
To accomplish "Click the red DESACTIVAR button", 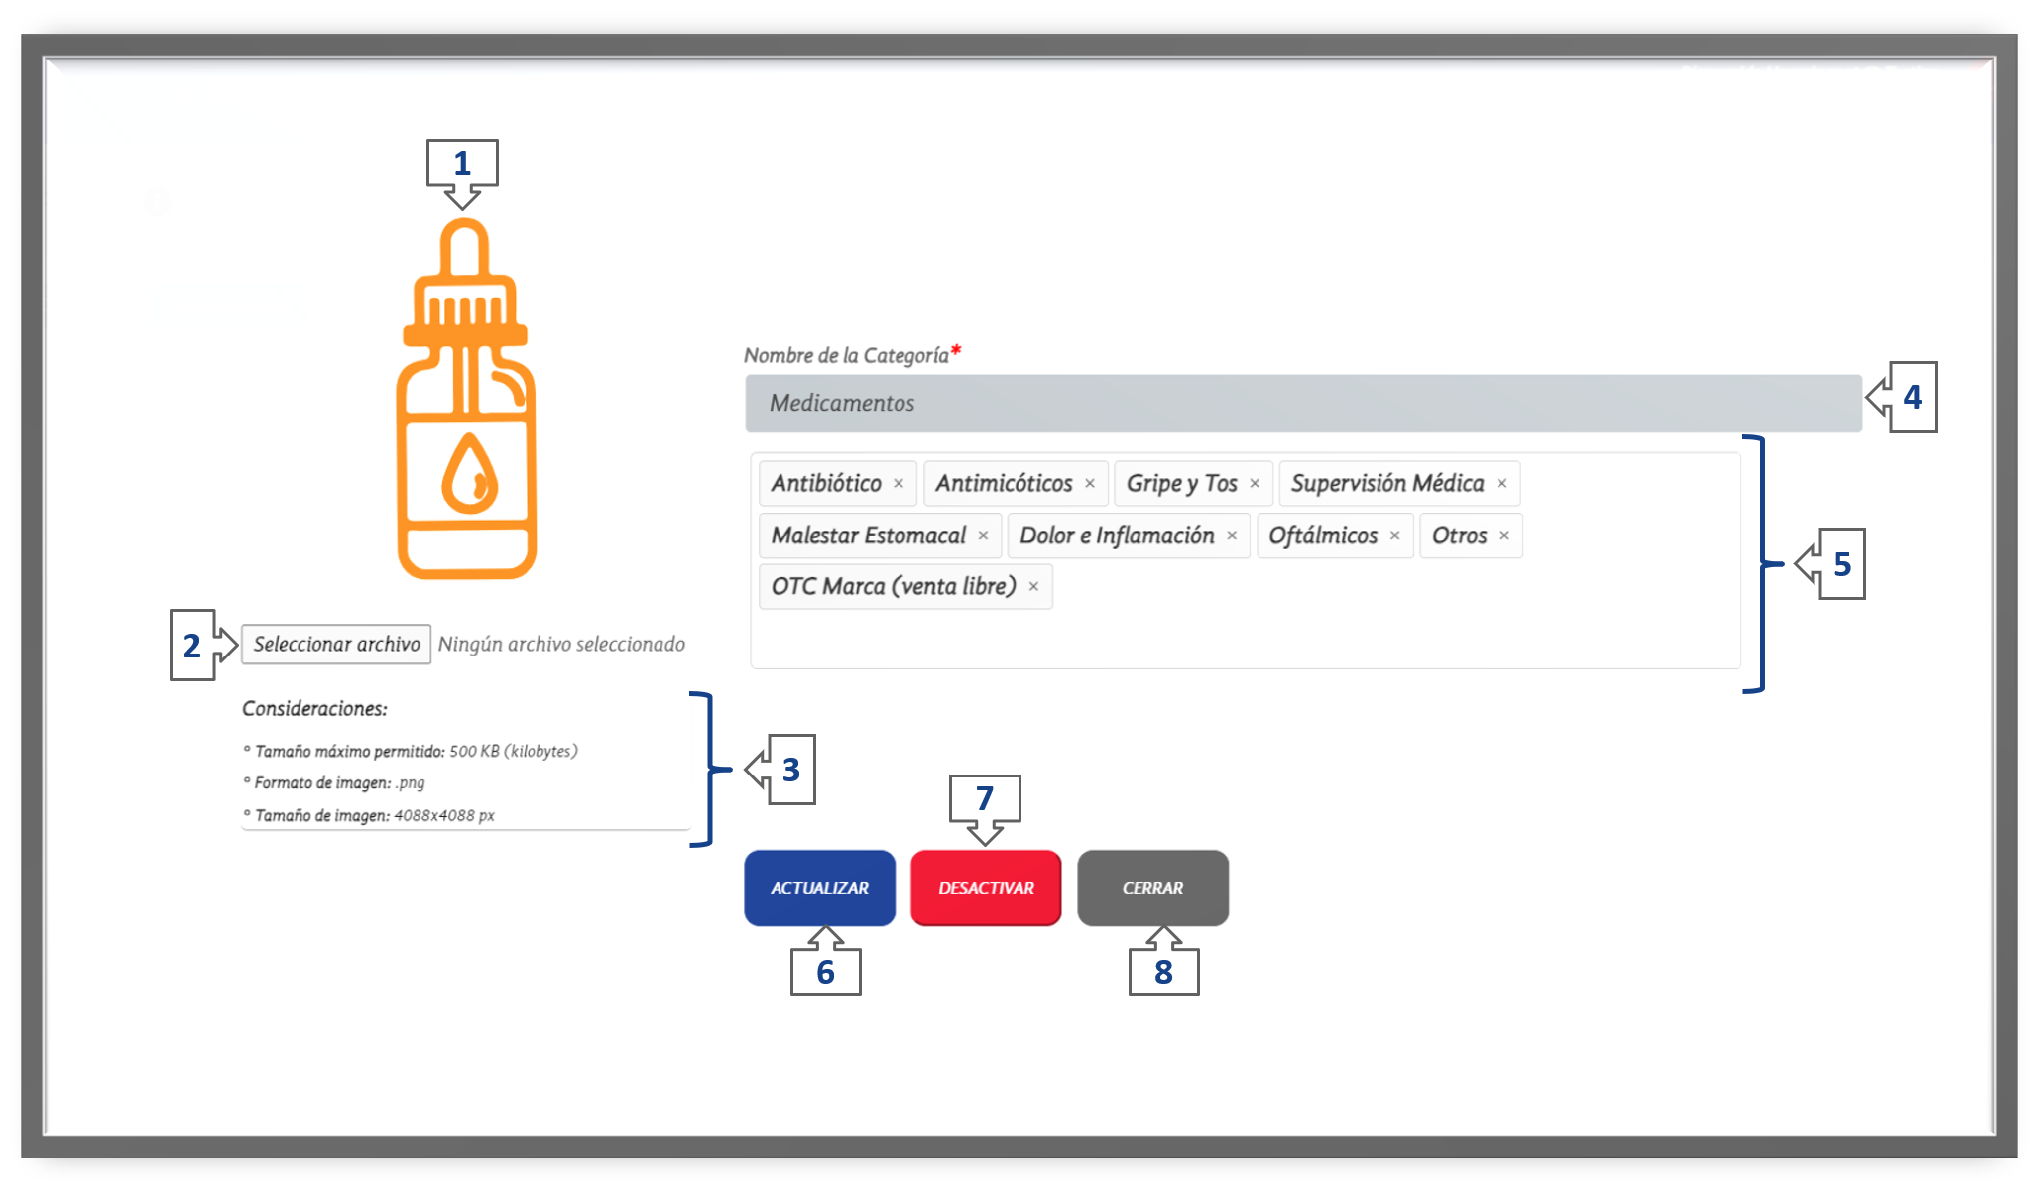I will (x=986, y=888).
